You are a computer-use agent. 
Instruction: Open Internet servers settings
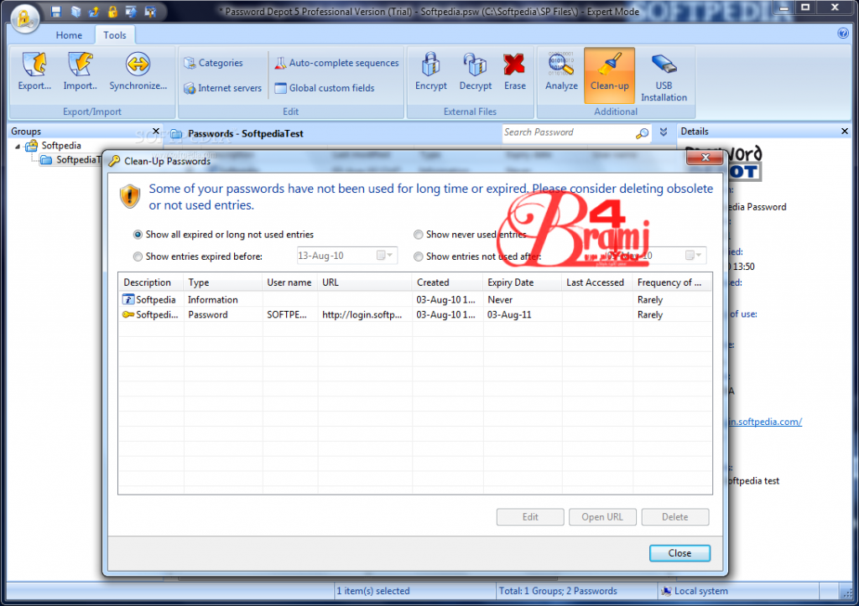pyautogui.click(x=222, y=88)
